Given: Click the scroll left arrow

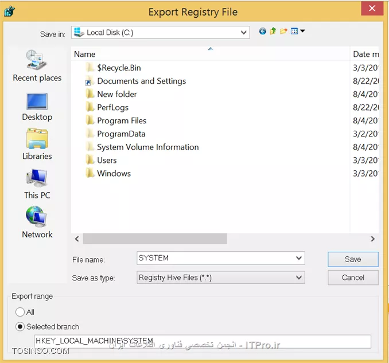Looking at the screenshot, I should [77, 239].
